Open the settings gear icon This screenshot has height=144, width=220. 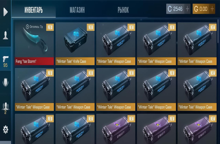point(6,130)
